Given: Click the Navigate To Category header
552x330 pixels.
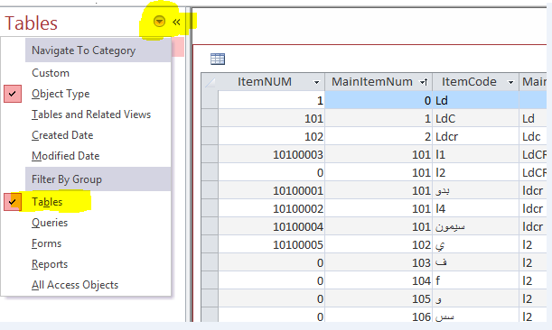Looking at the screenshot, I should [98, 50].
